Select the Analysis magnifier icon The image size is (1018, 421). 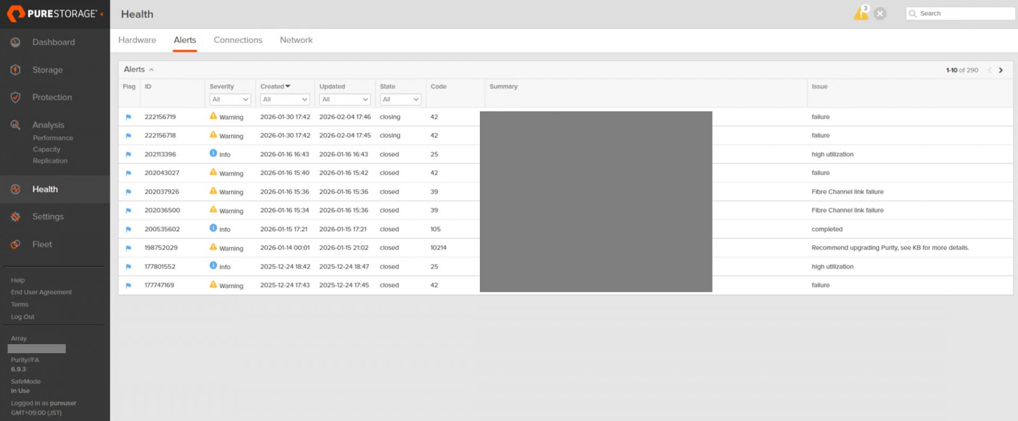point(15,125)
